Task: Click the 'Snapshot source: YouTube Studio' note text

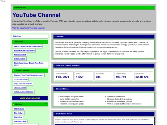Action: pos(102,121)
